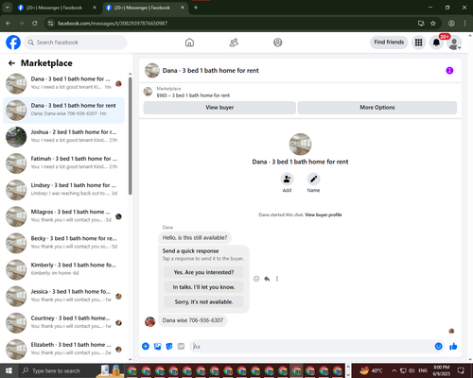The width and height of the screenshot is (473, 378).
Task: Reload the page
Action: [35, 24]
